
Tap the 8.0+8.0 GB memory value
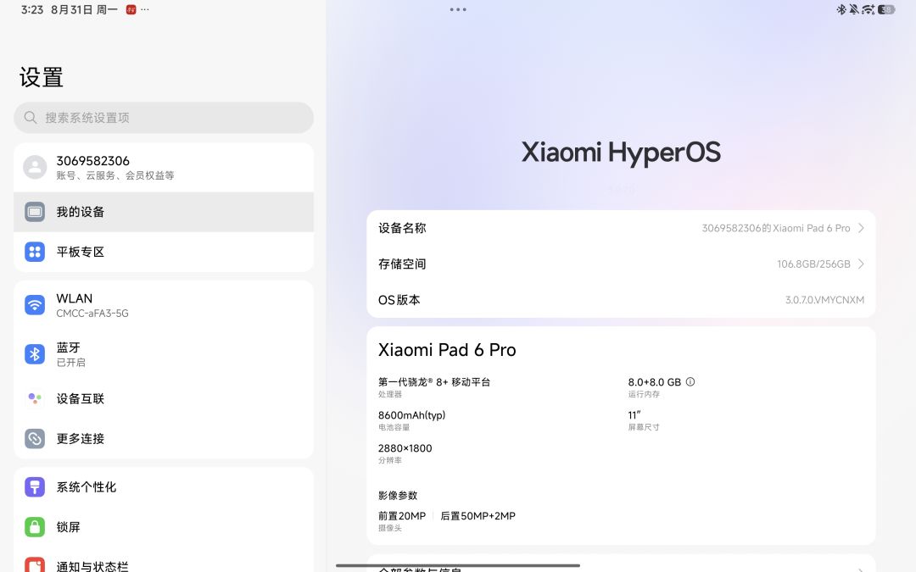click(654, 381)
